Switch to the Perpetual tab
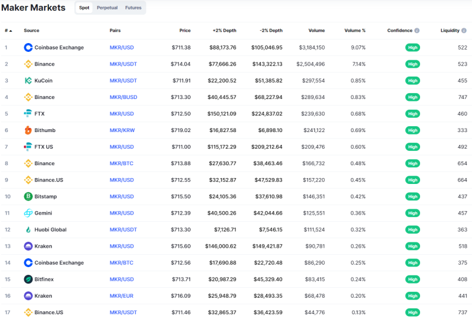This screenshot has width=472, height=319. coord(107,8)
